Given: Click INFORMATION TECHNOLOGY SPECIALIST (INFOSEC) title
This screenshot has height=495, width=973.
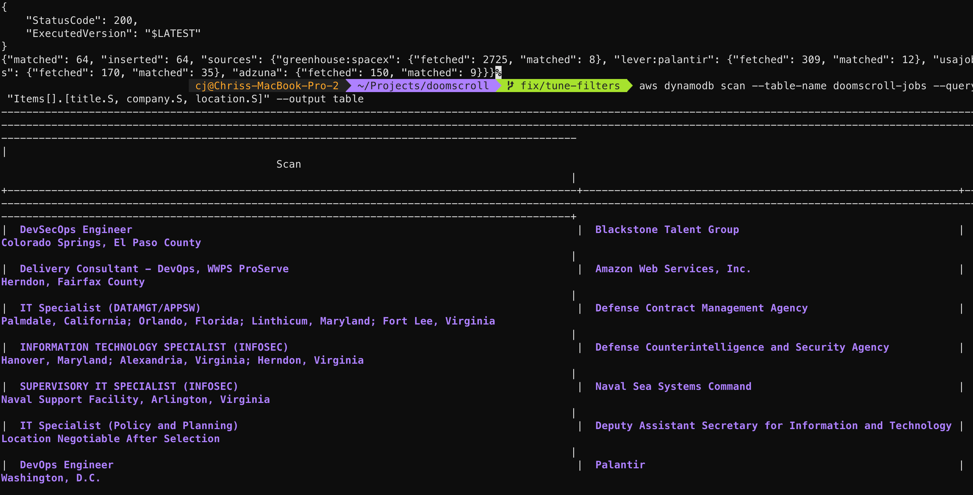Looking at the screenshot, I should click(x=154, y=347).
